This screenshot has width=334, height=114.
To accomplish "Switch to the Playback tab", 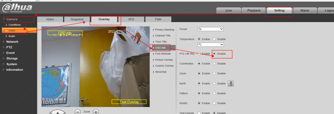I will tap(254, 11).
